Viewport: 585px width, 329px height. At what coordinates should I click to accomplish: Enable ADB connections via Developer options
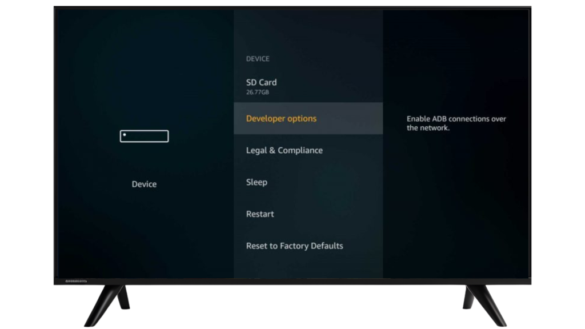click(281, 118)
